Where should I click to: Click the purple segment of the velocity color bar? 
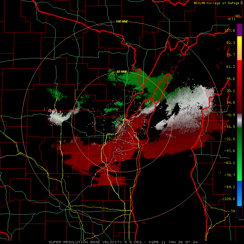pos(239,30)
